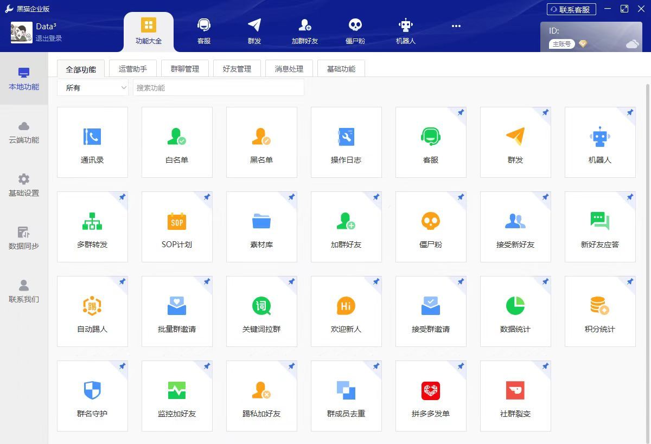
Task: Open the 通讯录 contacts feature card
Action: click(x=92, y=142)
